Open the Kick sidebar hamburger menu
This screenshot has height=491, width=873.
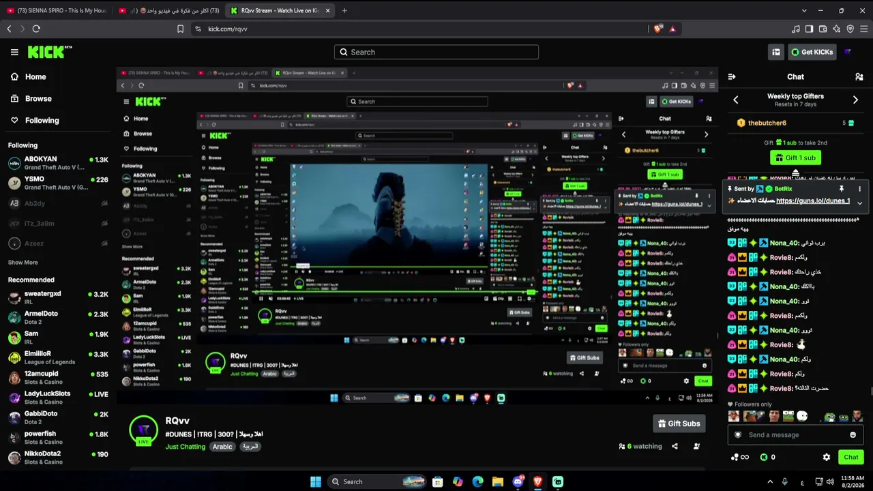pyautogui.click(x=14, y=52)
